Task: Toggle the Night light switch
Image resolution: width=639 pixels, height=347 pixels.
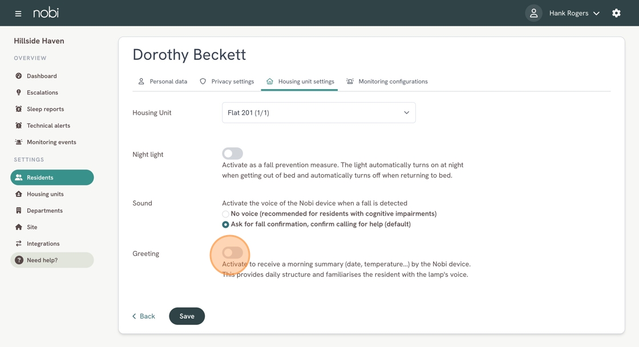Action: [x=232, y=154]
